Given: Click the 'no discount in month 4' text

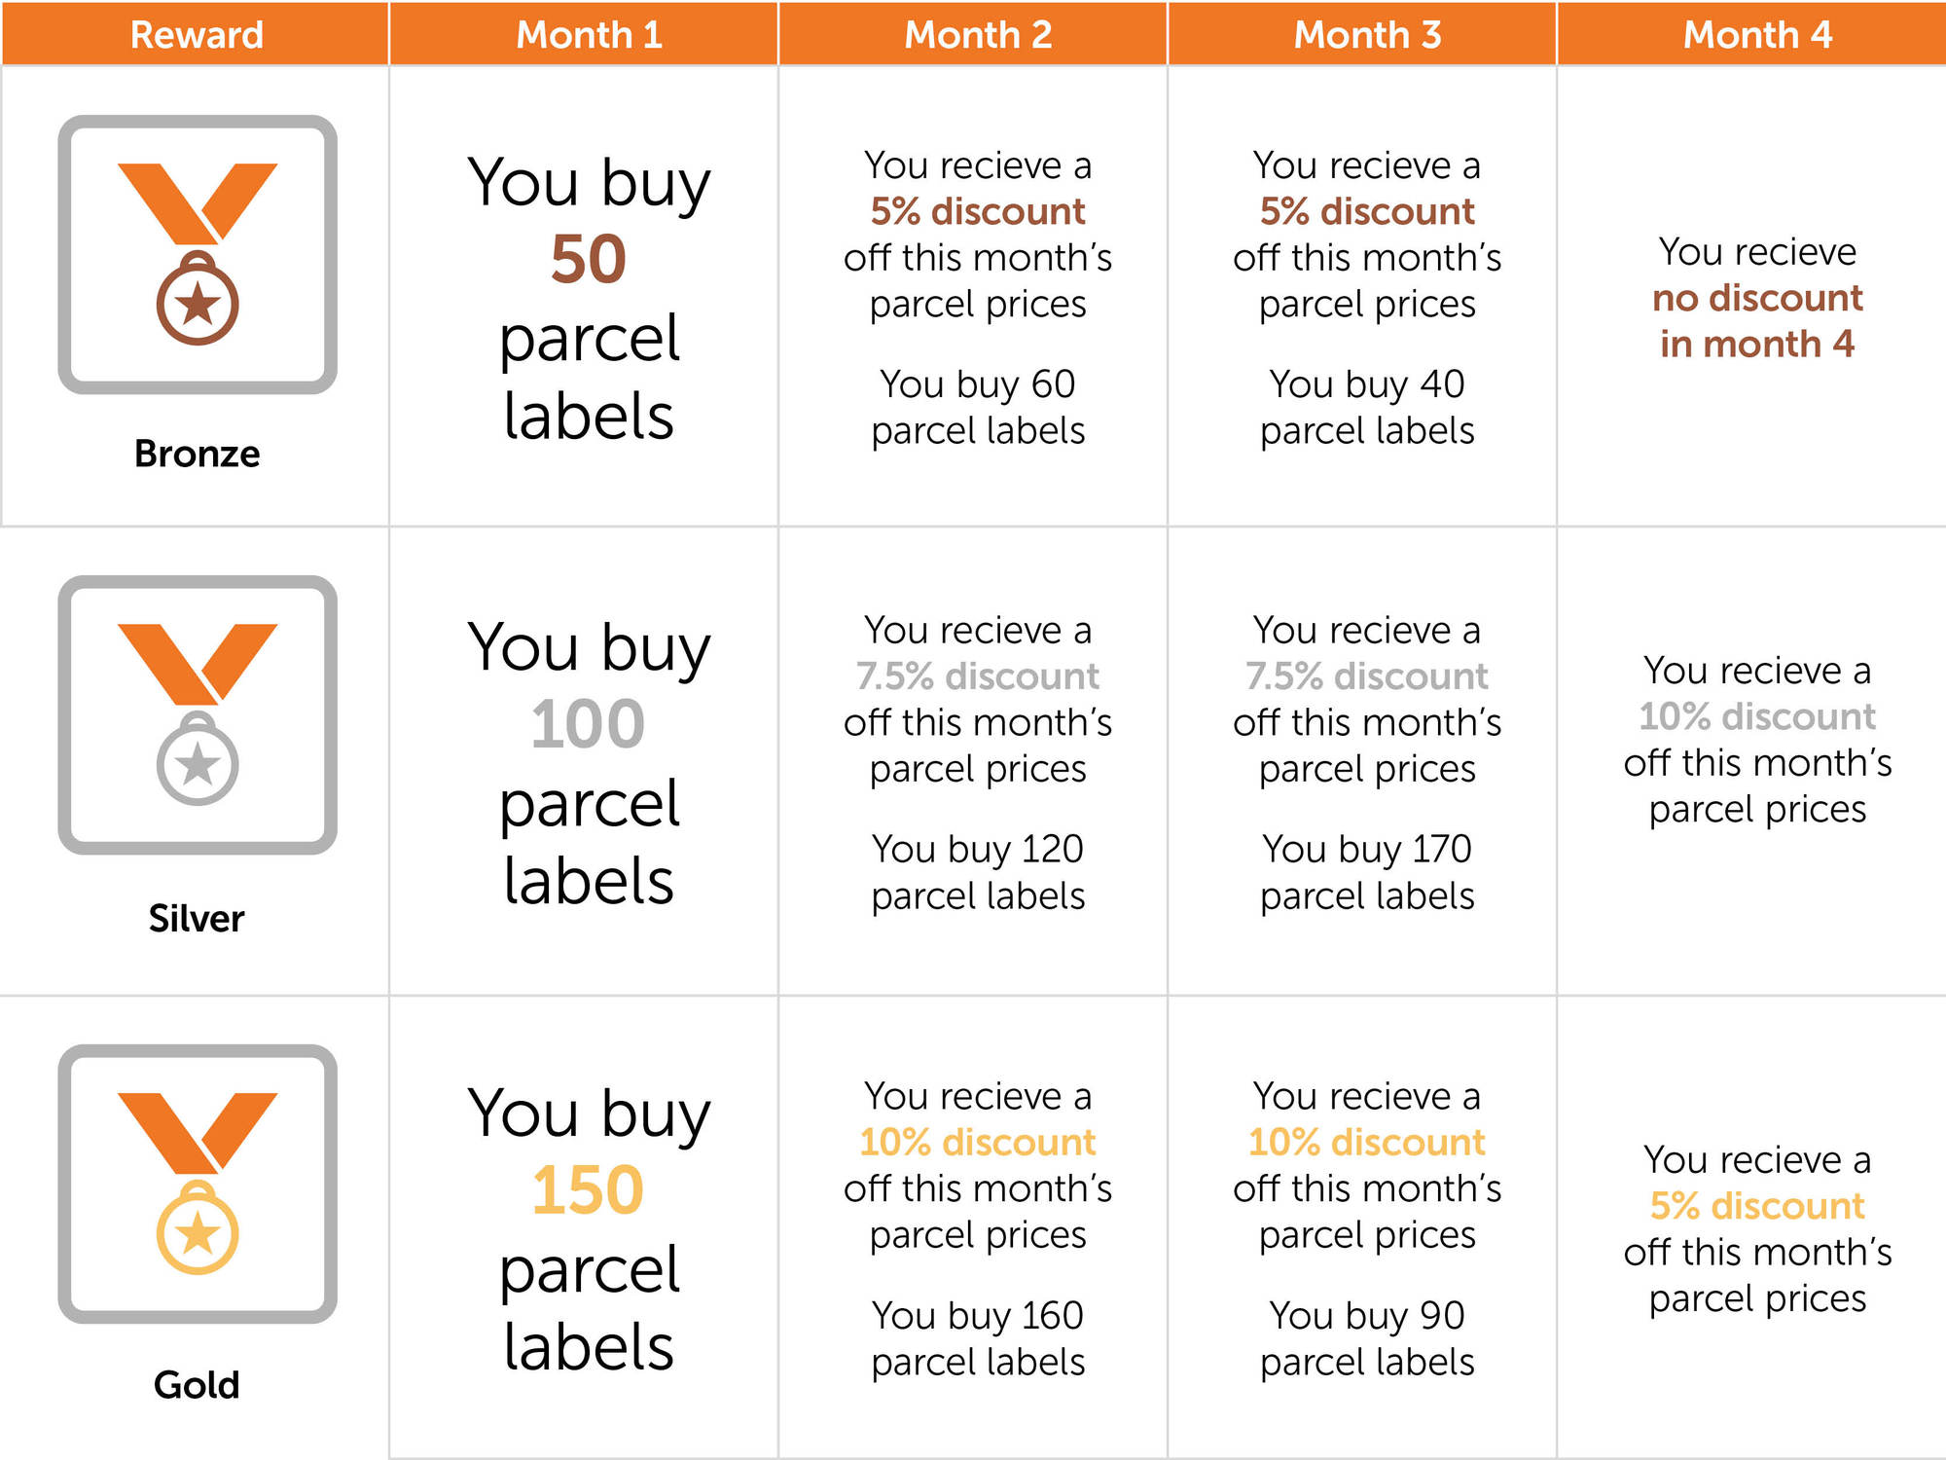Looking at the screenshot, I should (x=1757, y=320).
